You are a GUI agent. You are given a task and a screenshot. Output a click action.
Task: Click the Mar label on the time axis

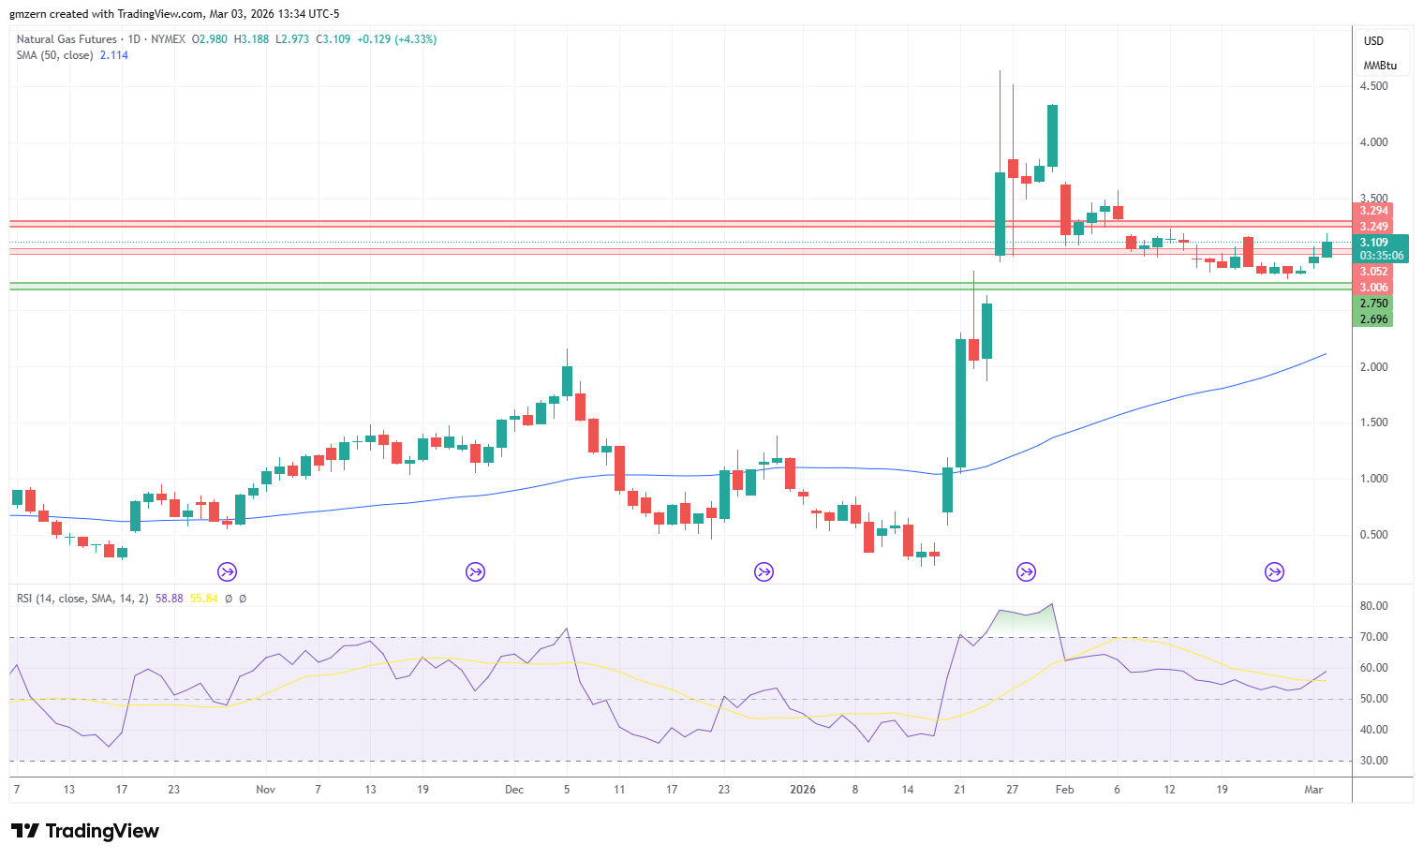(1314, 790)
